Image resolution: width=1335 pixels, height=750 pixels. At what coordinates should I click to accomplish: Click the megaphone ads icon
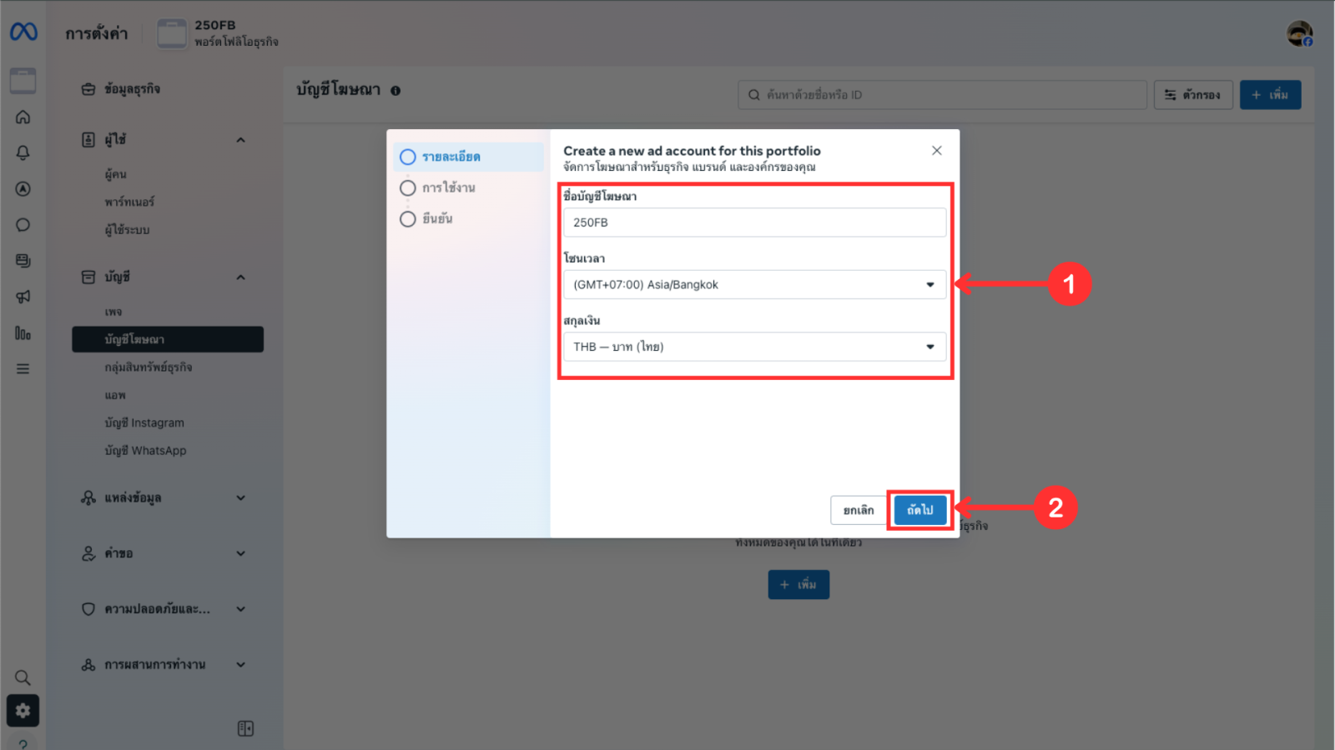click(x=23, y=297)
